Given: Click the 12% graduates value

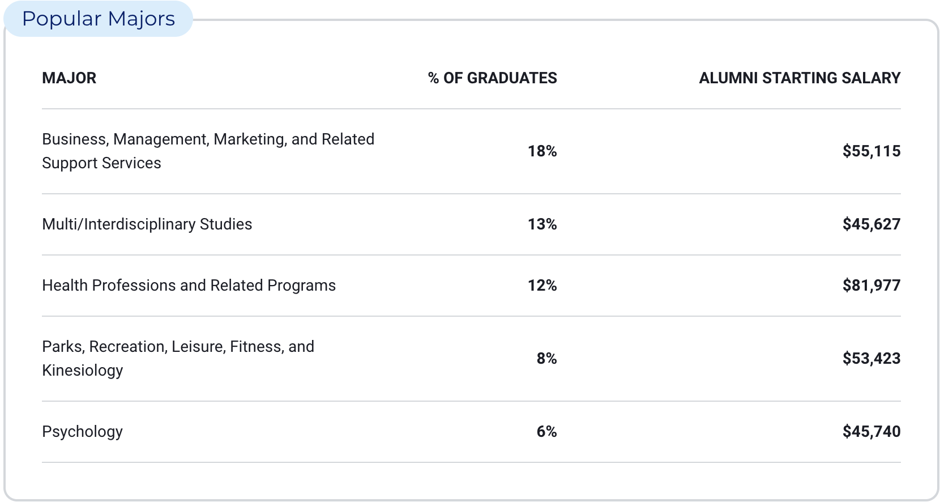Looking at the screenshot, I should (x=542, y=286).
